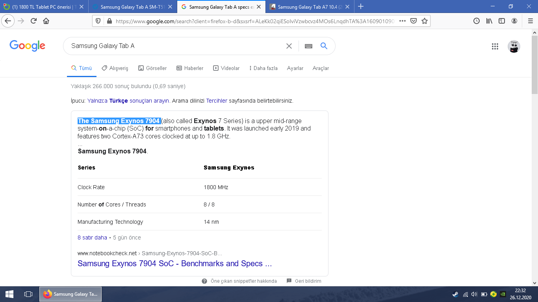
Task: Open NVIDIA tray icon
Action: [x=503, y=294]
